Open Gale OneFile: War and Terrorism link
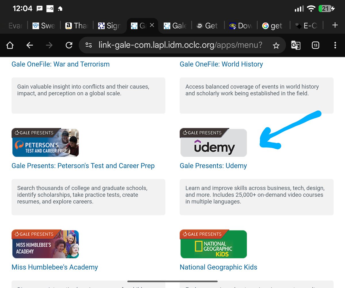The height and width of the screenshot is (288, 345). click(x=60, y=64)
